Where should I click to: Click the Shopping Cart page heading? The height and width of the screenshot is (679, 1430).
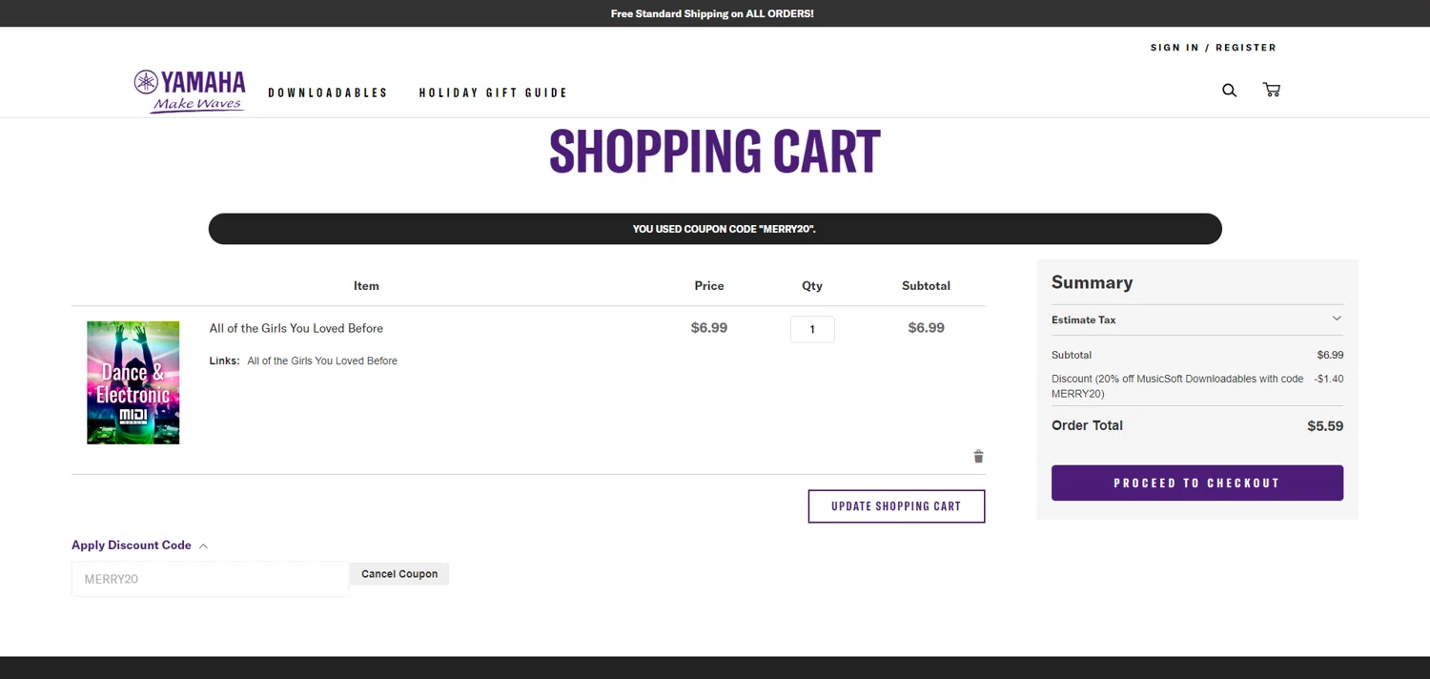pos(715,151)
